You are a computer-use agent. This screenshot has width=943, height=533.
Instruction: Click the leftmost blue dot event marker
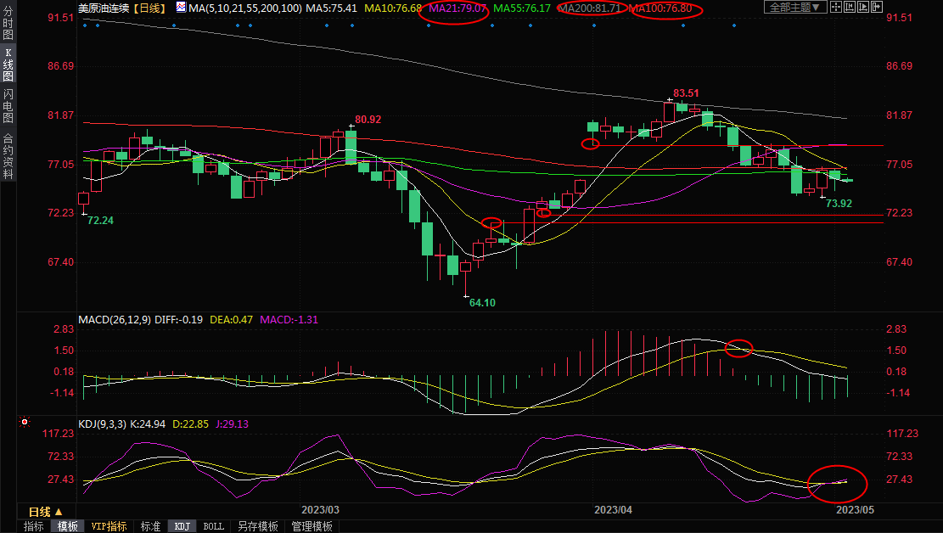pos(86,25)
